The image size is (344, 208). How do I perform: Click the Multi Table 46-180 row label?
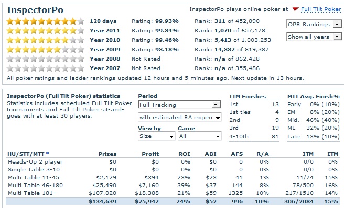[x=35, y=186]
